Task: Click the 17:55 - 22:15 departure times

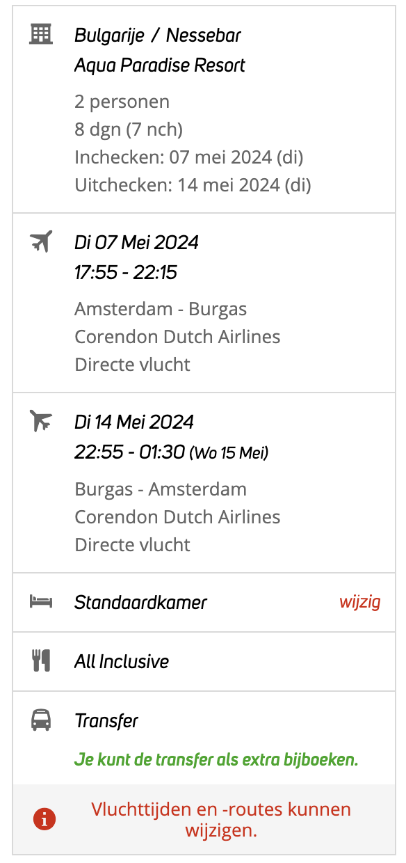Action: [126, 273]
